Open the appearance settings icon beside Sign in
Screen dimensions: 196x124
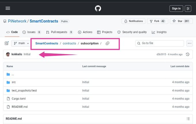click(x=188, y=9)
